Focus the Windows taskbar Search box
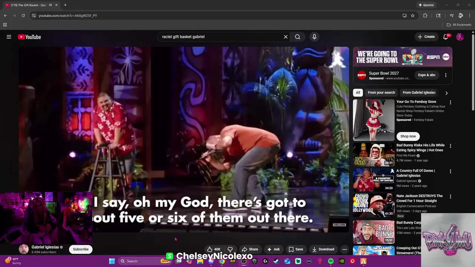 [145, 261]
